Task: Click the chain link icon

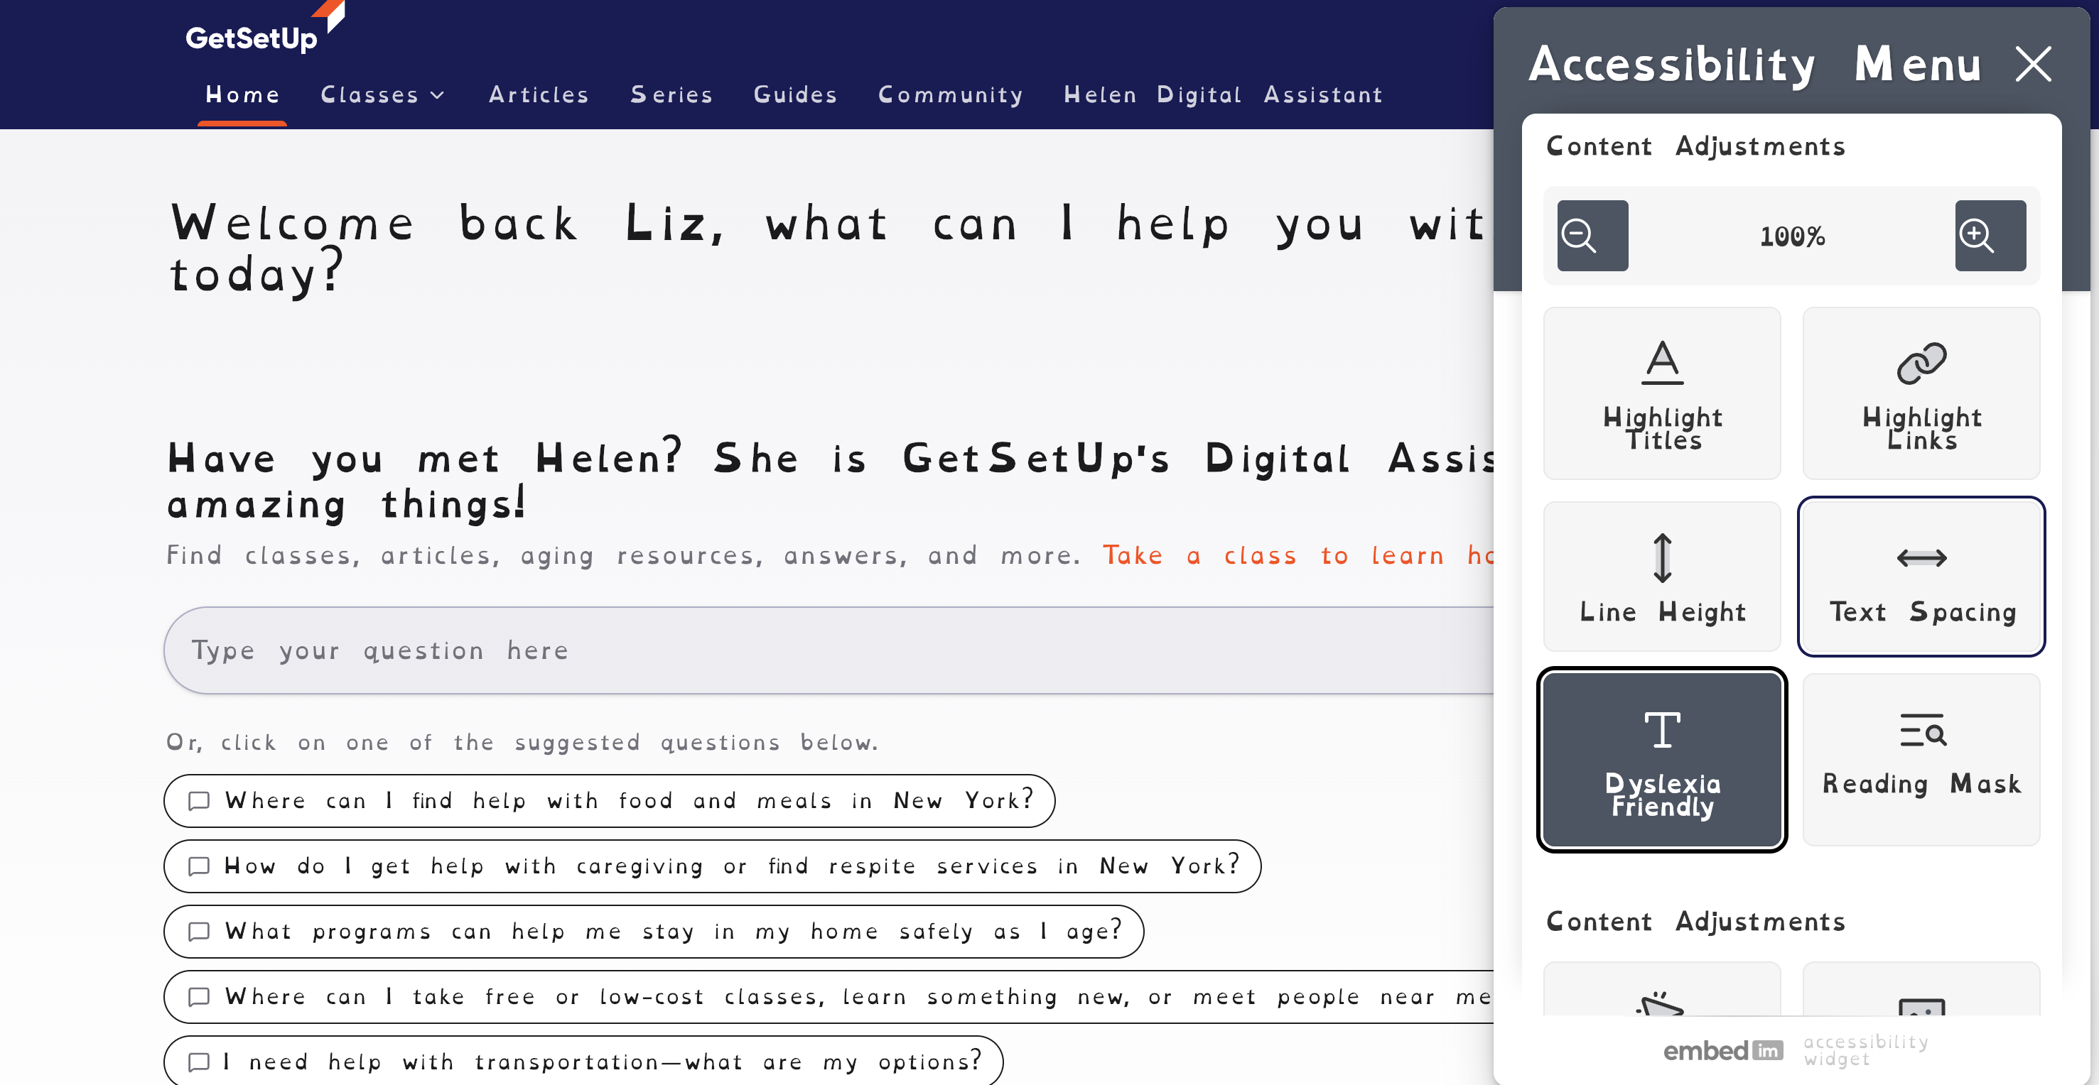Action: [1921, 362]
